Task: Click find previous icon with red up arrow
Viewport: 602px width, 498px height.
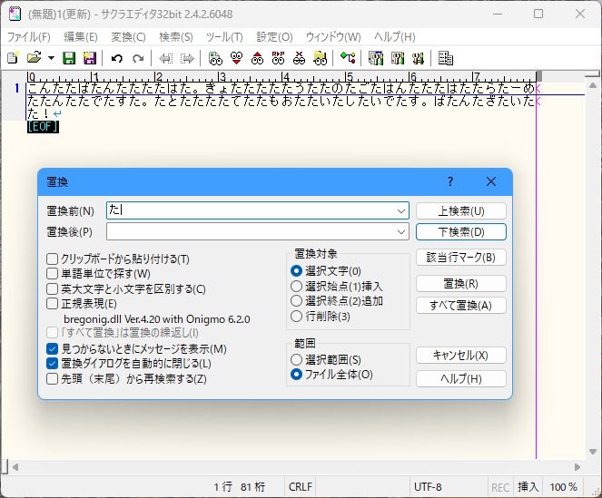Action: [x=257, y=58]
